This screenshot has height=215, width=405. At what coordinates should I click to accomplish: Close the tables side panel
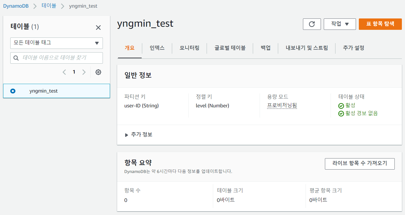click(98, 28)
